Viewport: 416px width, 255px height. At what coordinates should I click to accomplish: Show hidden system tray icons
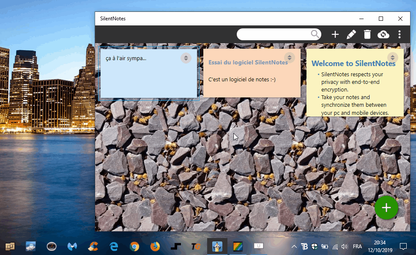tap(294, 247)
